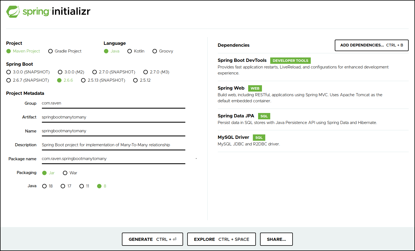Viewport: 415px width, 251px height.
Task: Edit the Group field com.raven
Action: point(113,103)
